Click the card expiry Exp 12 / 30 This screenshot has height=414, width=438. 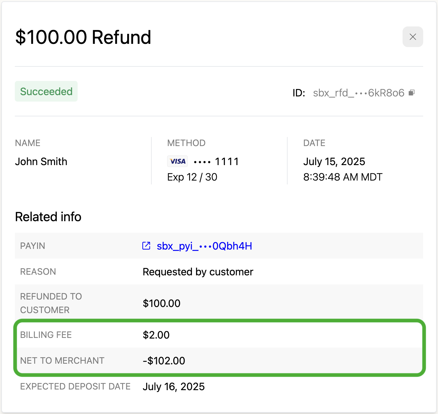[192, 177]
